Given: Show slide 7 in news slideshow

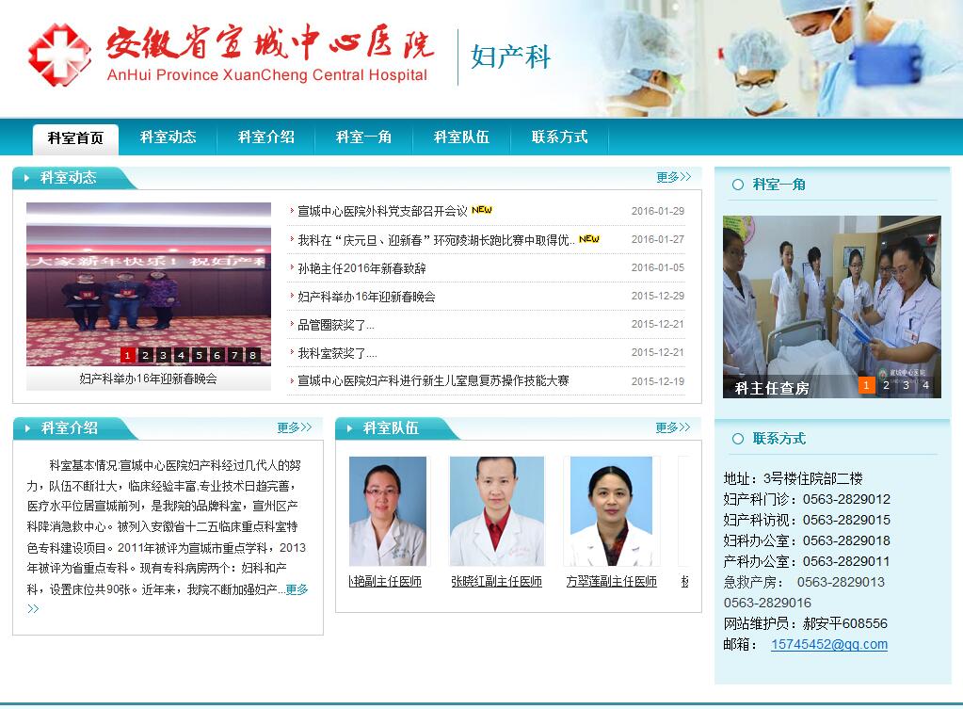Looking at the screenshot, I should (x=234, y=355).
